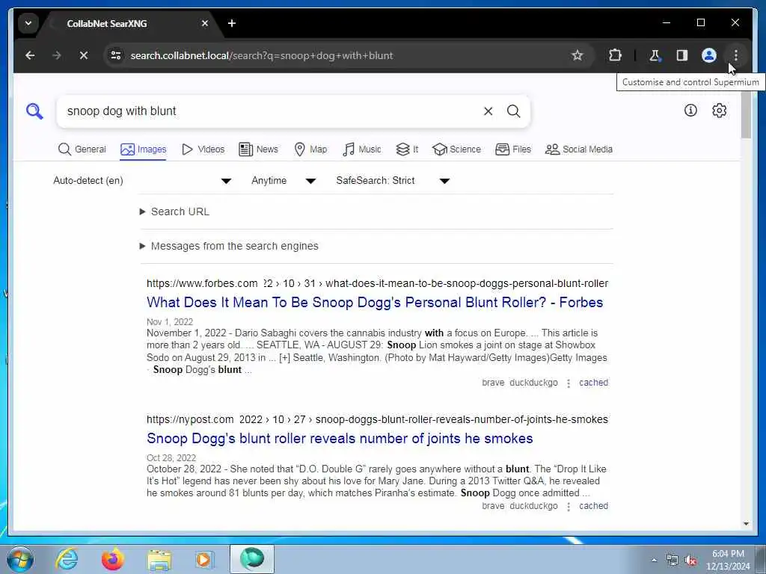Switch to the It category tab

(x=407, y=149)
